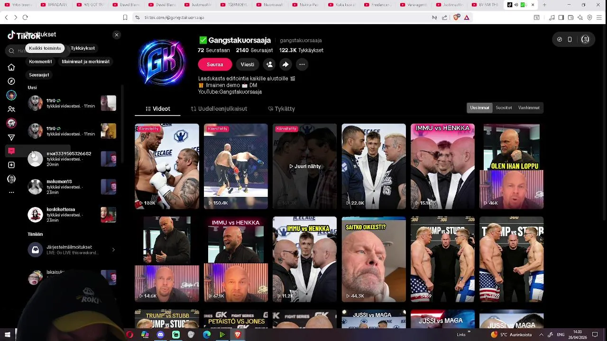Open the Brave VPN shield icon
The image size is (607, 341).
(x=589, y=18)
